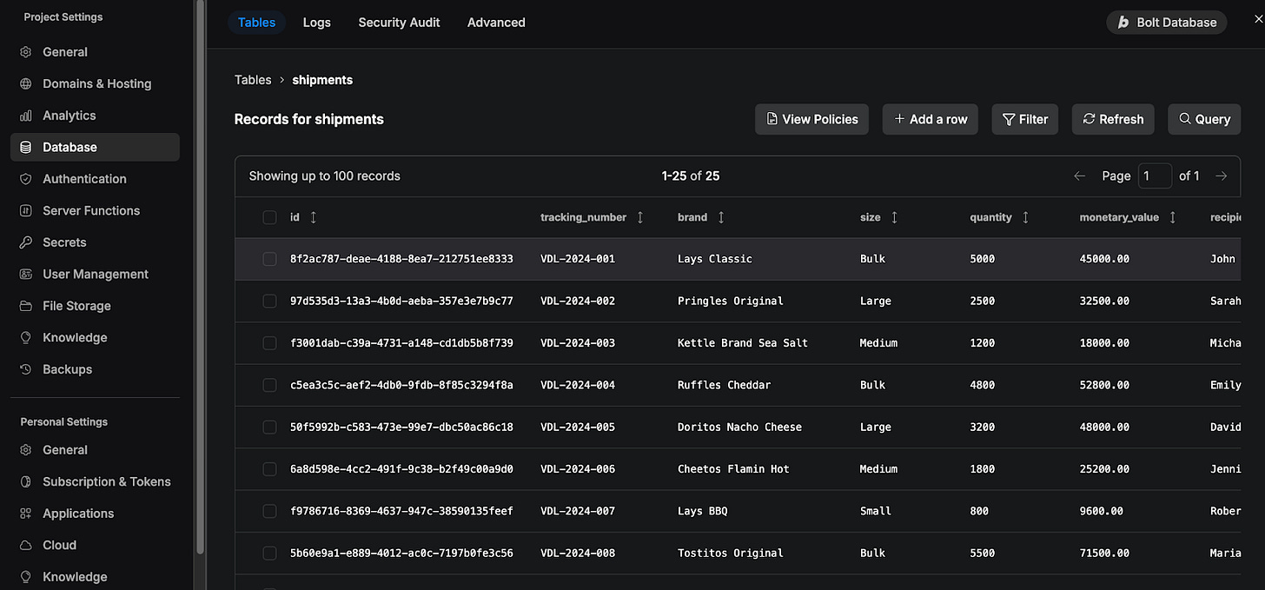Sort by size column arrows
The height and width of the screenshot is (590, 1265).
[x=894, y=217]
